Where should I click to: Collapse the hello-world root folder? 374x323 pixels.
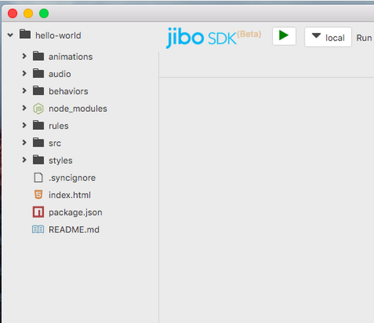tap(10, 35)
